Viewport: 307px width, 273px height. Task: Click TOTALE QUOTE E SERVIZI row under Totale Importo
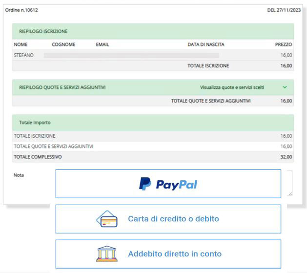click(153, 147)
